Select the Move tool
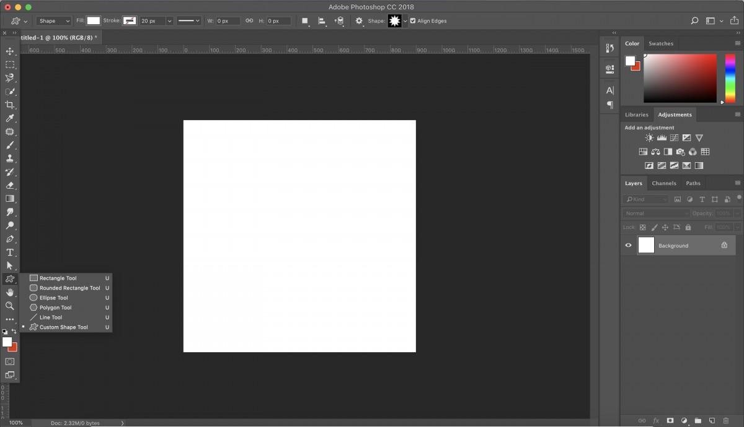 pos(10,52)
